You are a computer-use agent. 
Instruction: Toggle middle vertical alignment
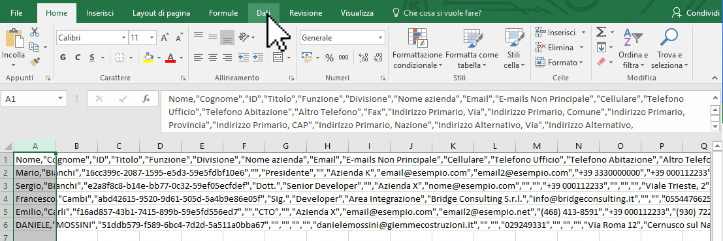click(x=212, y=37)
